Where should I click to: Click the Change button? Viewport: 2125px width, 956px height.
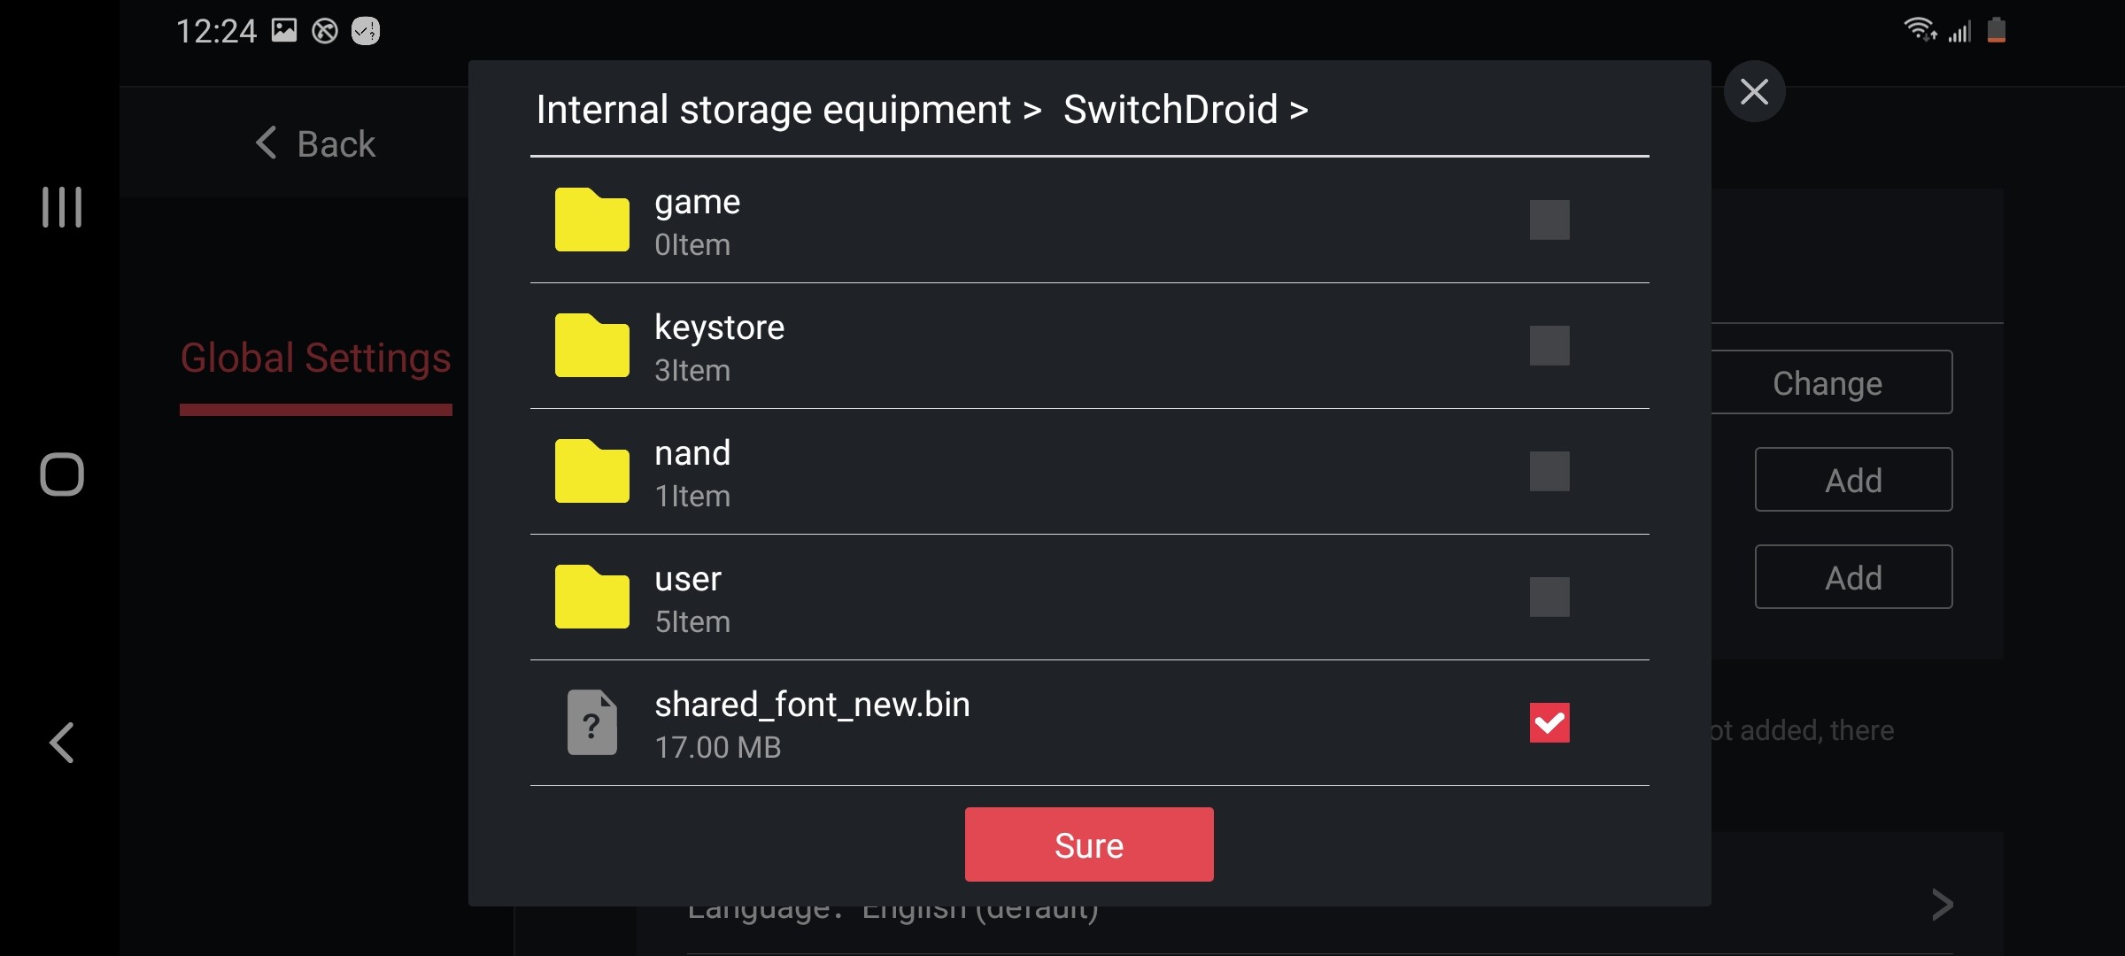(x=1827, y=382)
